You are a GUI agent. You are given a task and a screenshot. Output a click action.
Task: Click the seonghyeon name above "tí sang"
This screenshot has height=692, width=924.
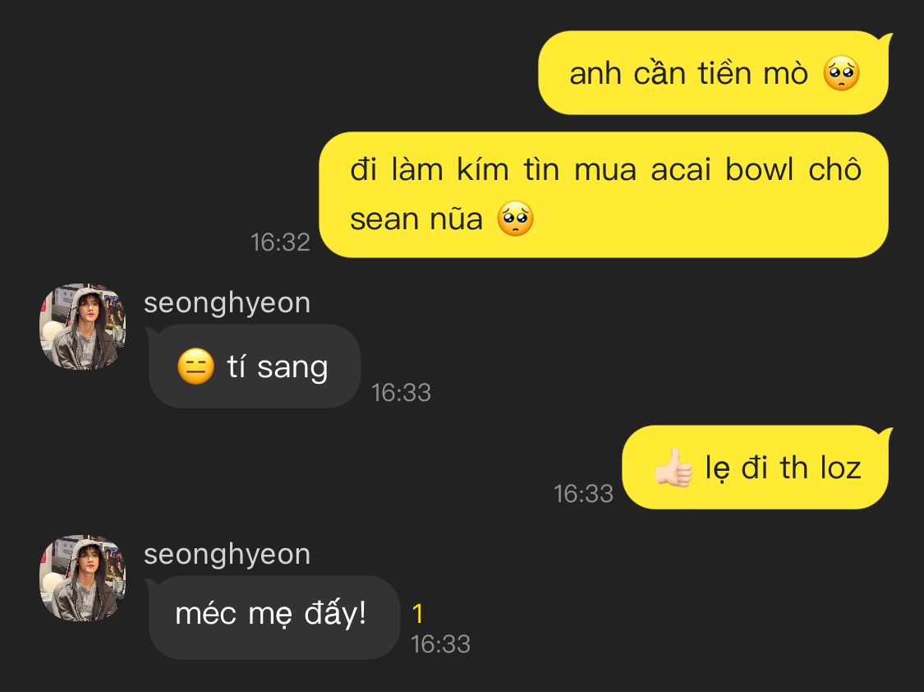[x=227, y=302]
